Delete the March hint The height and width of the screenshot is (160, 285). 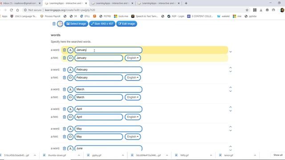tap(64, 97)
